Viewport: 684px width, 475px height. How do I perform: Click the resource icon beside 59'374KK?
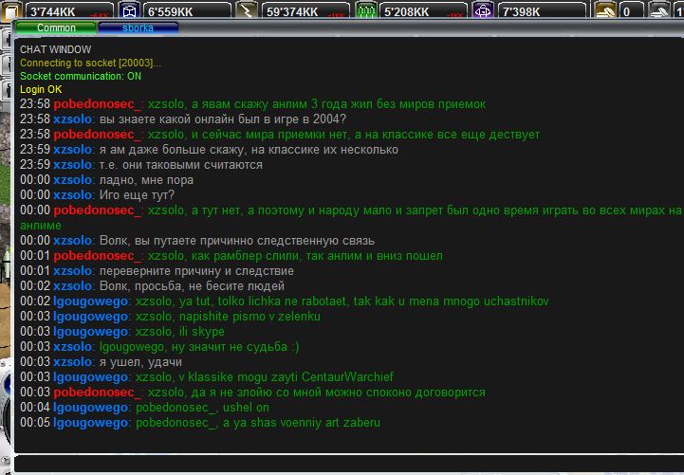pos(246,11)
